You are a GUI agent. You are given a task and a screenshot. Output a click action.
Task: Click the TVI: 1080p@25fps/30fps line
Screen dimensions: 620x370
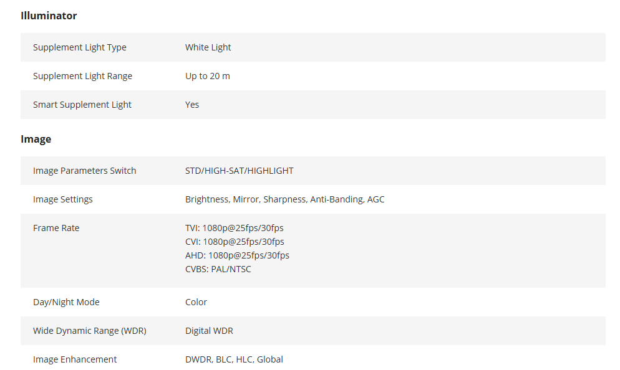click(234, 228)
